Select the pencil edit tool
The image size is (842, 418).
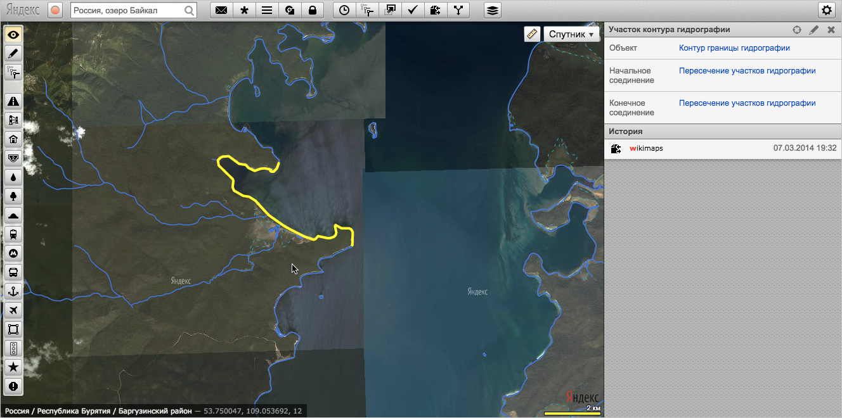(13, 53)
